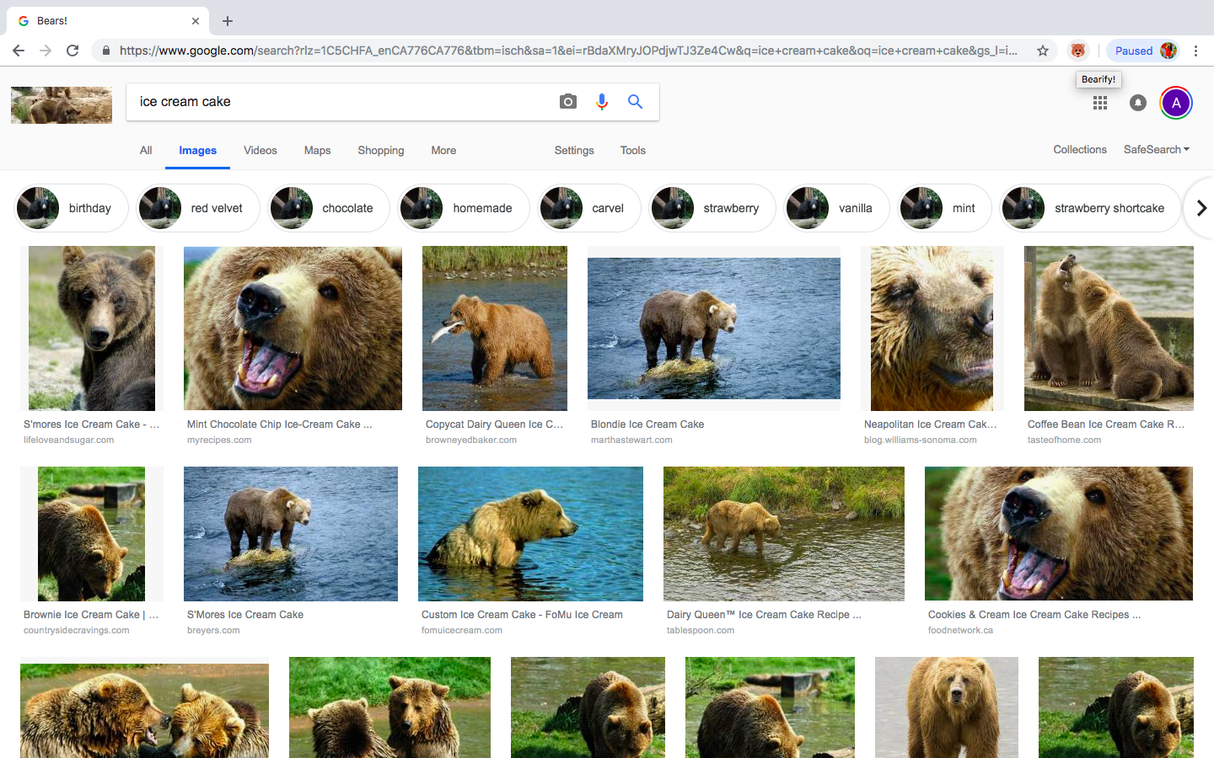
Task: Filter by the carvel chip
Action: pos(589,208)
